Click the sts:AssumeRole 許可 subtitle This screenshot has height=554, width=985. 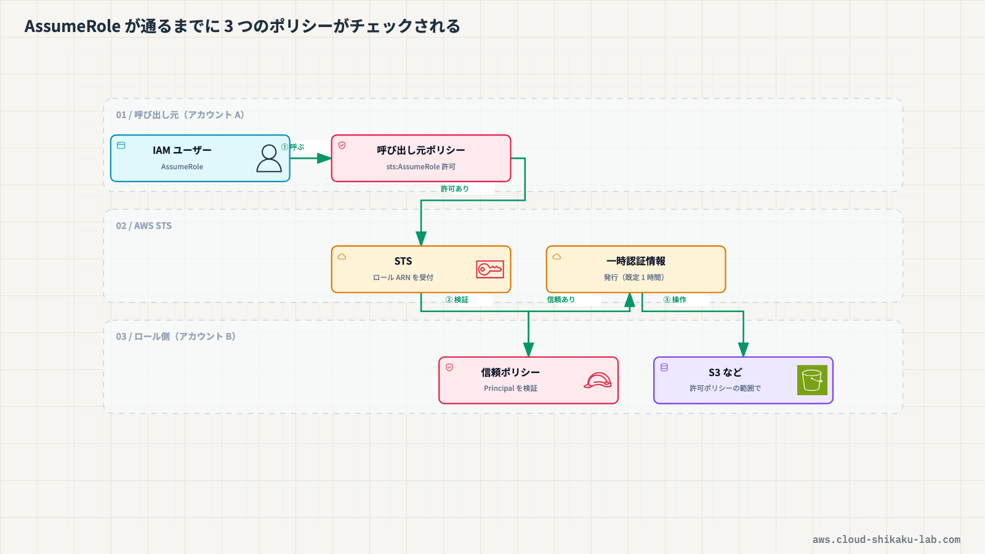coord(421,167)
